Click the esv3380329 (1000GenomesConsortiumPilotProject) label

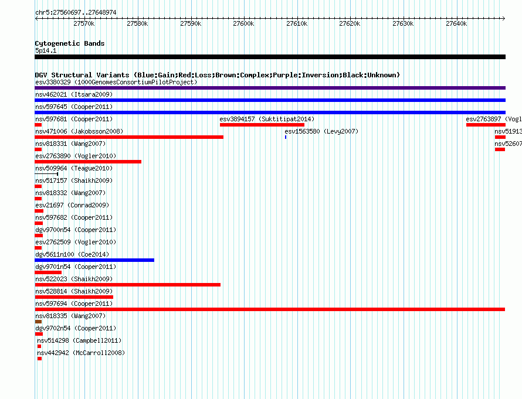click(116, 82)
